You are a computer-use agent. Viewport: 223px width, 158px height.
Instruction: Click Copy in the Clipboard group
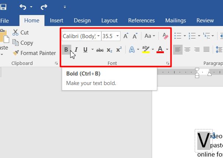coord(23,43)
